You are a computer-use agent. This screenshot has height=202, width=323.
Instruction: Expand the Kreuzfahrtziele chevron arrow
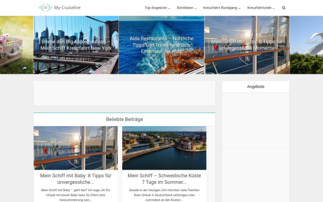273,9
